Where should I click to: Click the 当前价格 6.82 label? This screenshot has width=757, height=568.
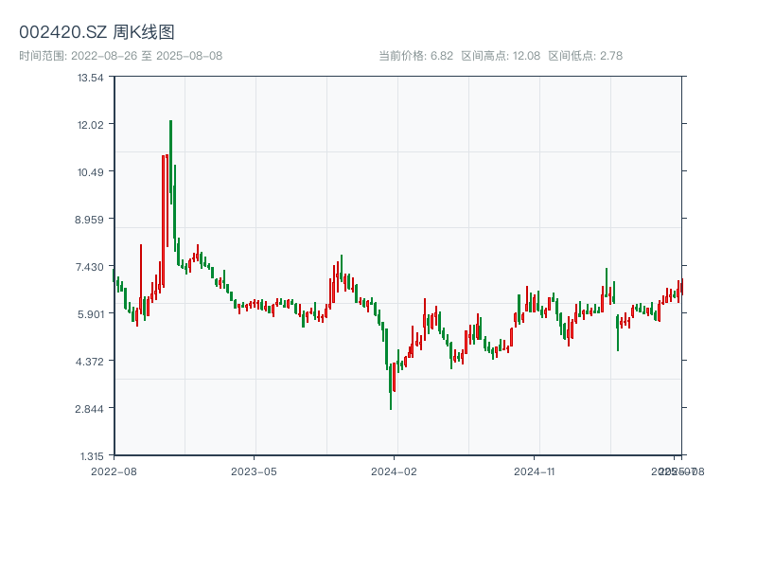tap(415, 56)
